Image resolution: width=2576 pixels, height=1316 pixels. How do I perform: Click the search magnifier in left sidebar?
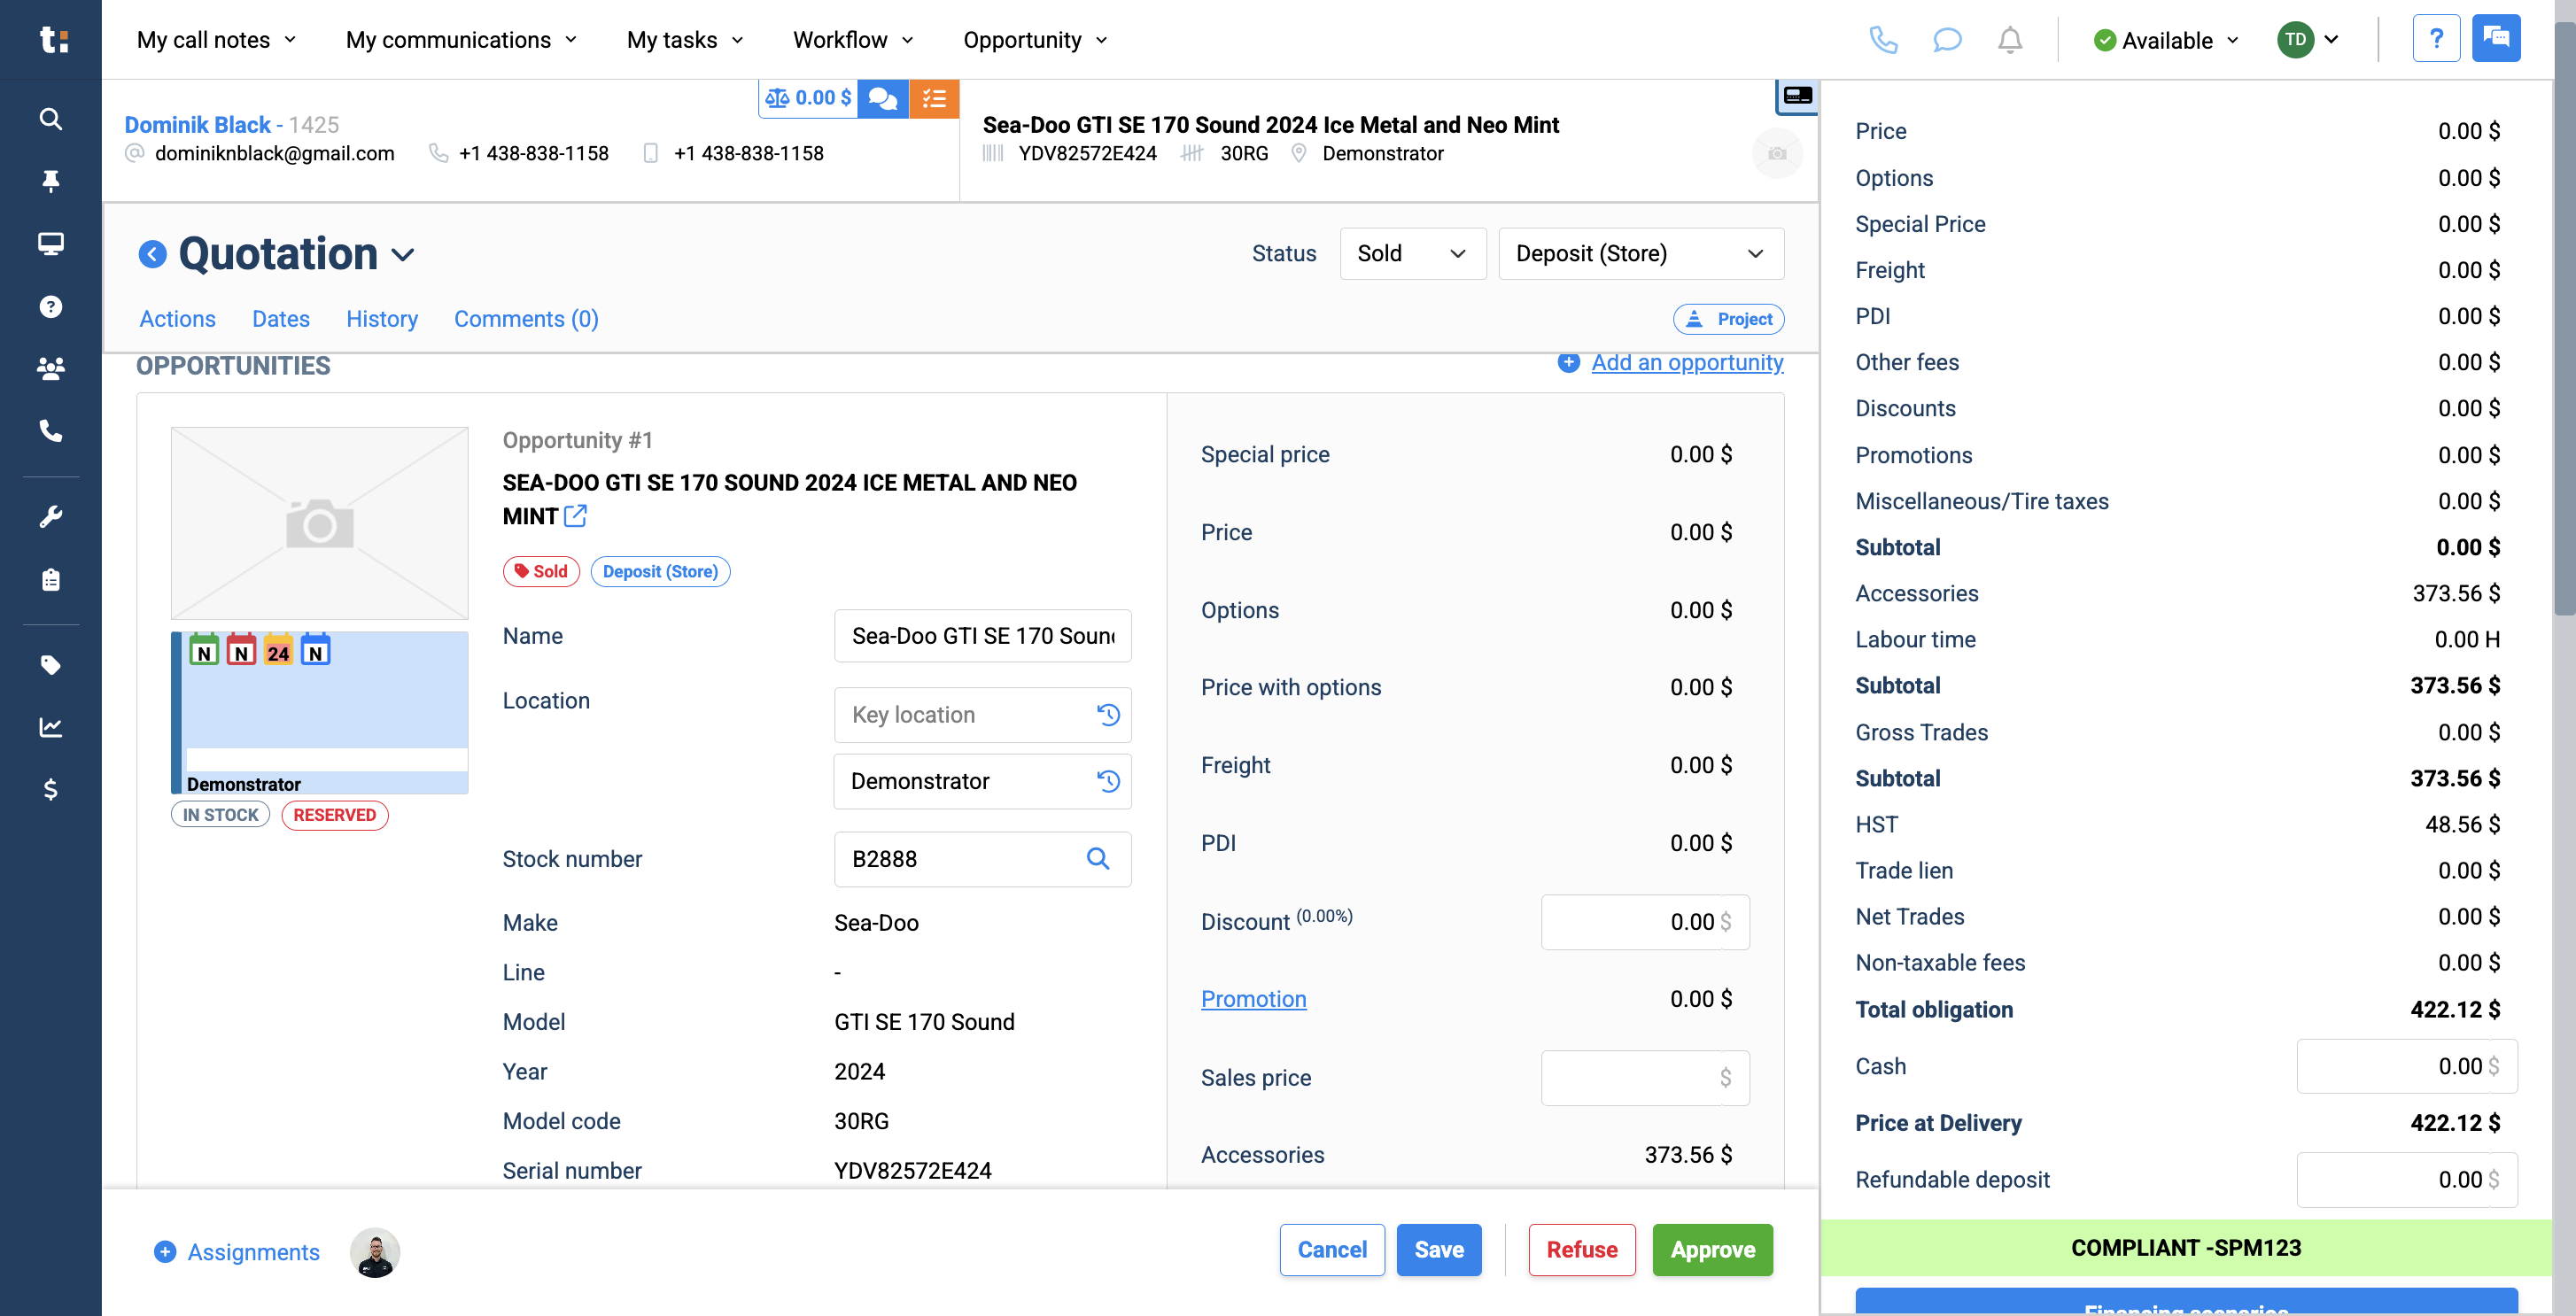click(50, 119)
